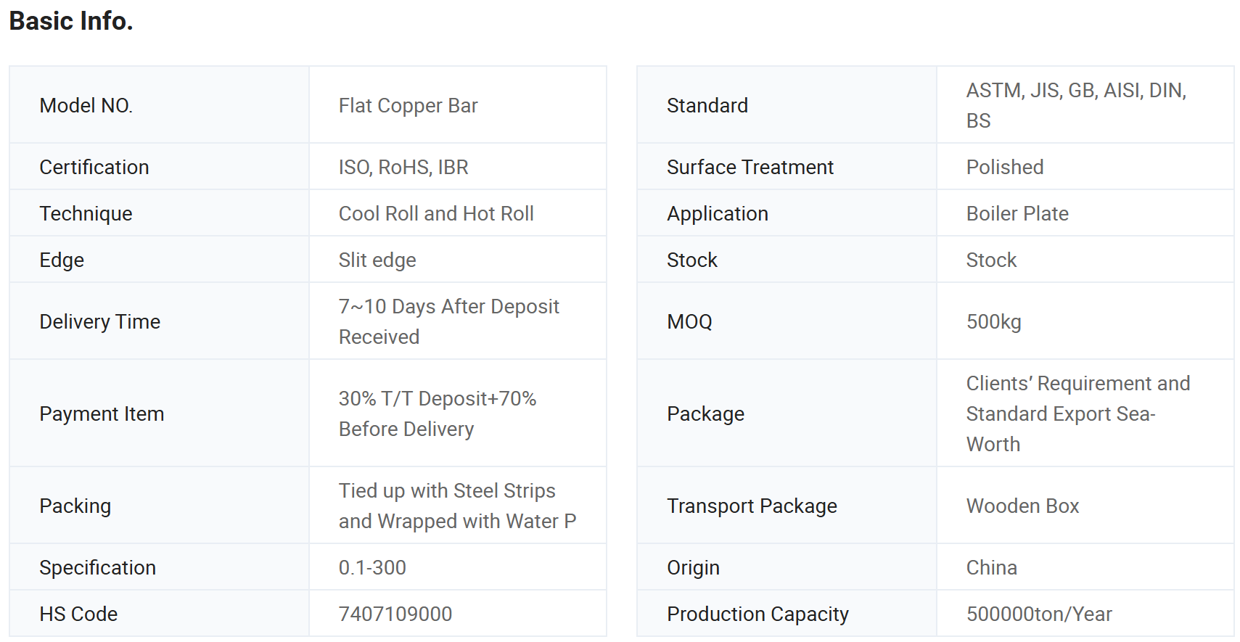Click the Wooden Box transport package value

coord(1022,506)
